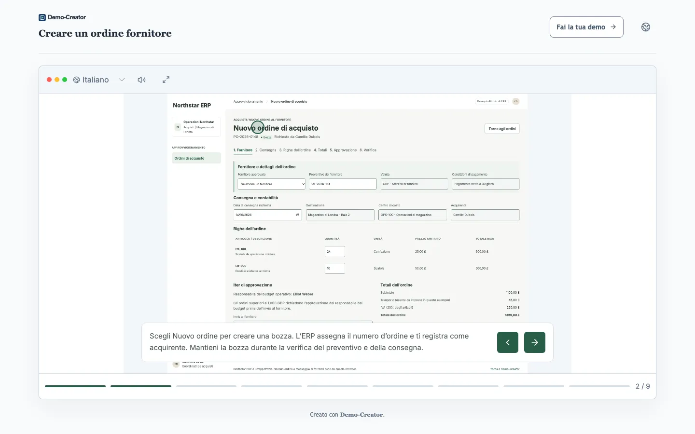The image size is (695, 434).
Task: Click the supplier quote field QT-2026-184
Action: coord(343,184)
